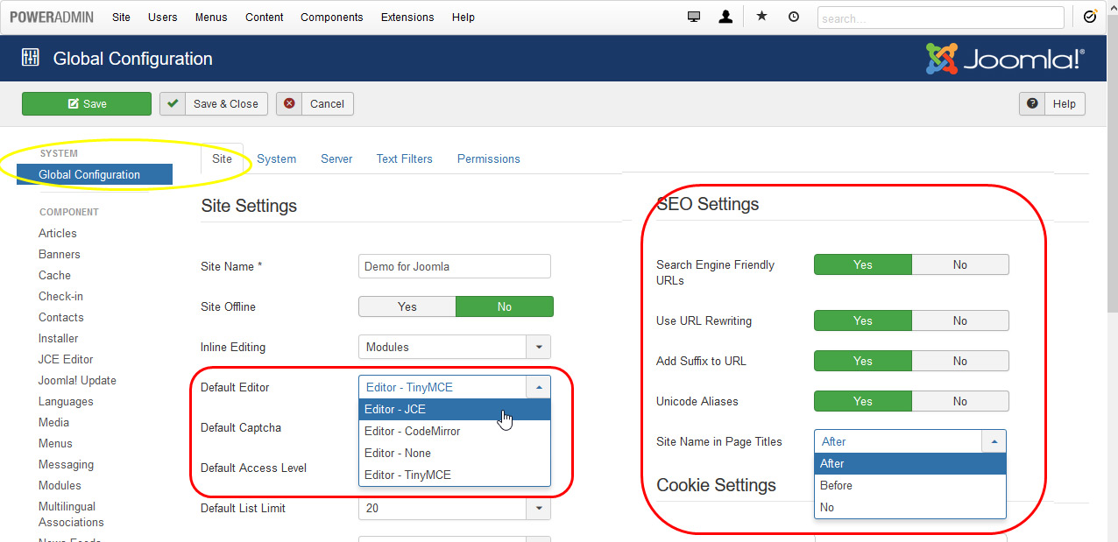This screenshot has height=542, width=1118.
Task: Click the Joomla logo in header
Action: pos(1005,59)
